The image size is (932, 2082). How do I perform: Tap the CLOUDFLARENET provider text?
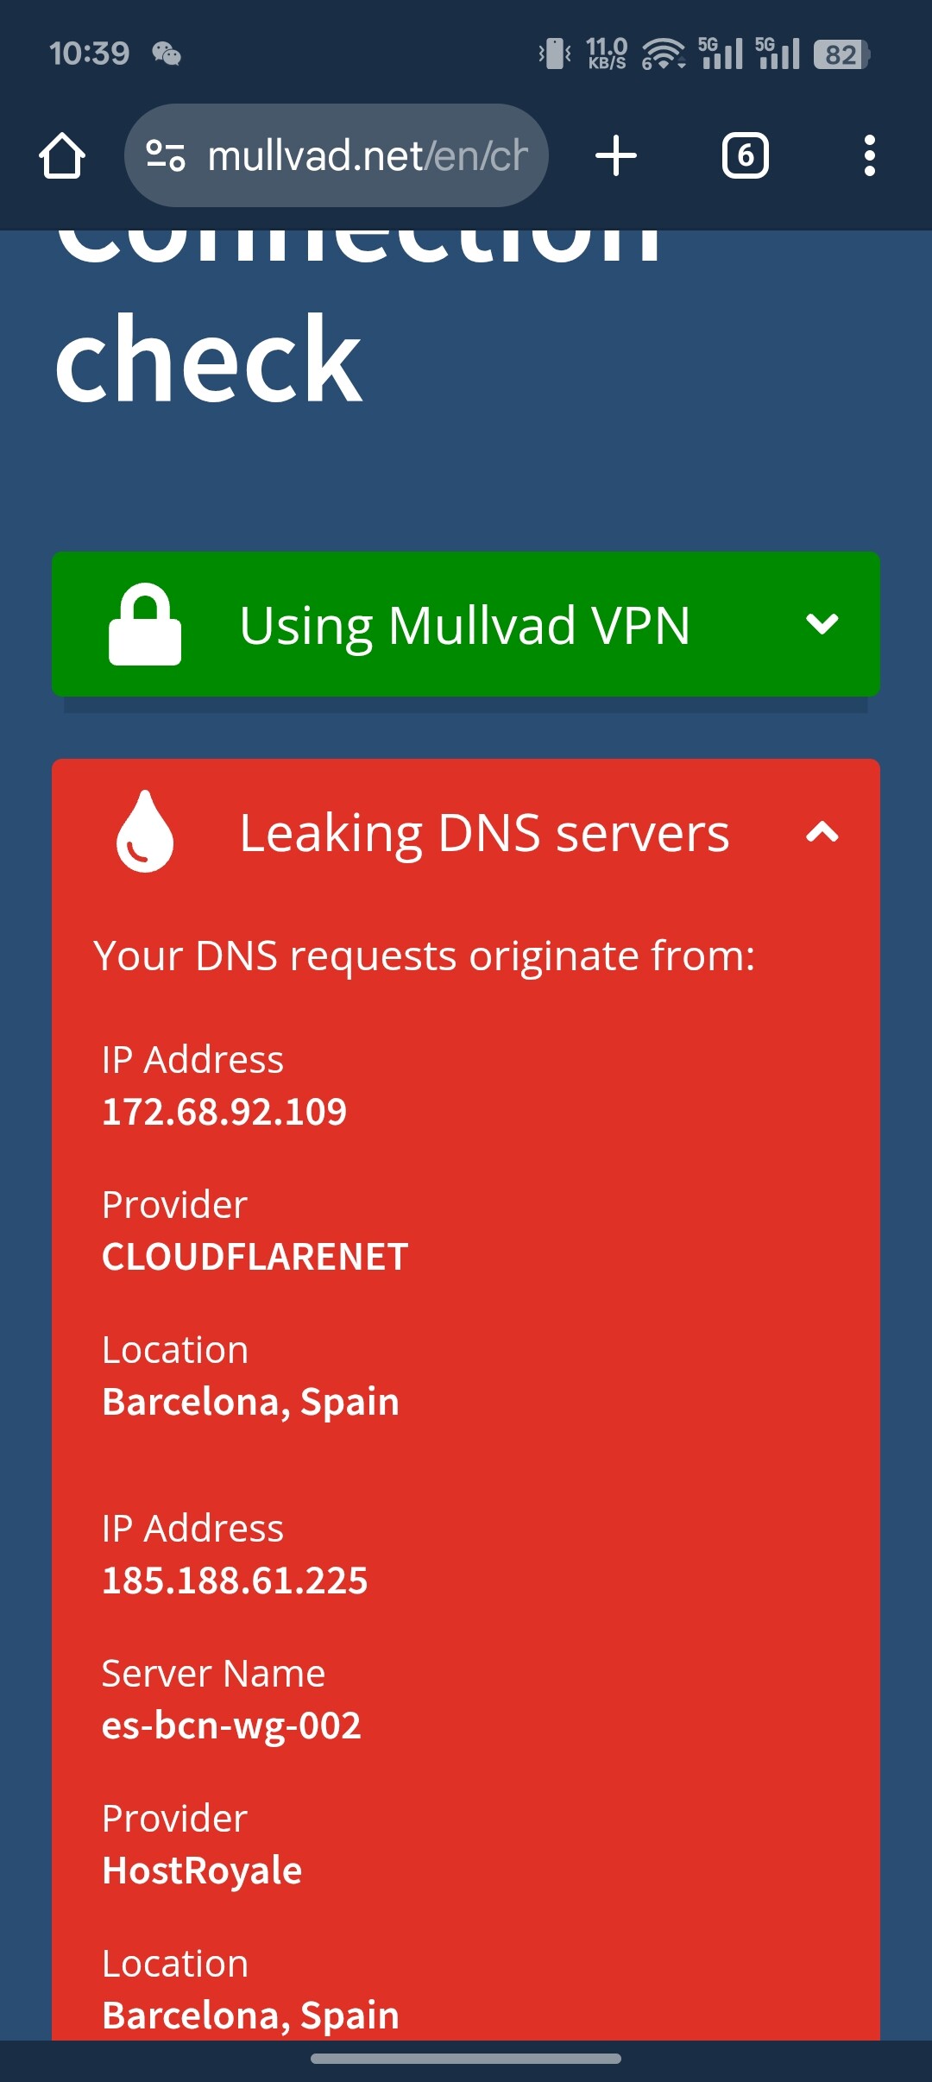coord(255,1257)
